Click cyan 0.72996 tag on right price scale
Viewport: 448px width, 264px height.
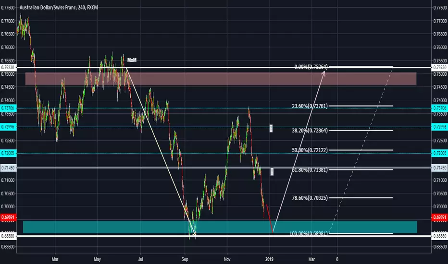point(439,127)
